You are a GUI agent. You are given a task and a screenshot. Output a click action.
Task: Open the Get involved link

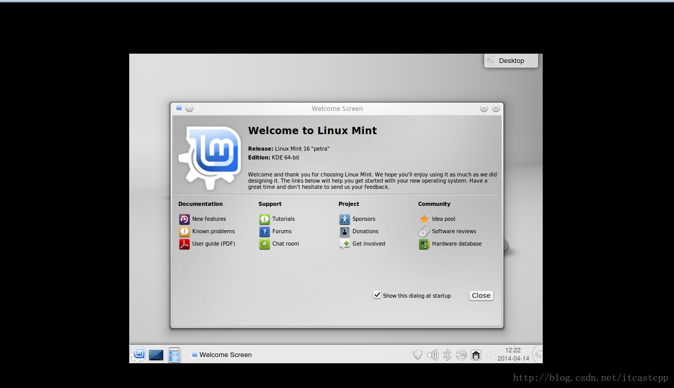point(369,244)
